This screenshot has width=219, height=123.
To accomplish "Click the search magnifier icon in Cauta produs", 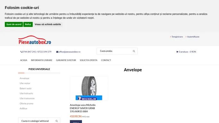I will click(x=134, y=51).
